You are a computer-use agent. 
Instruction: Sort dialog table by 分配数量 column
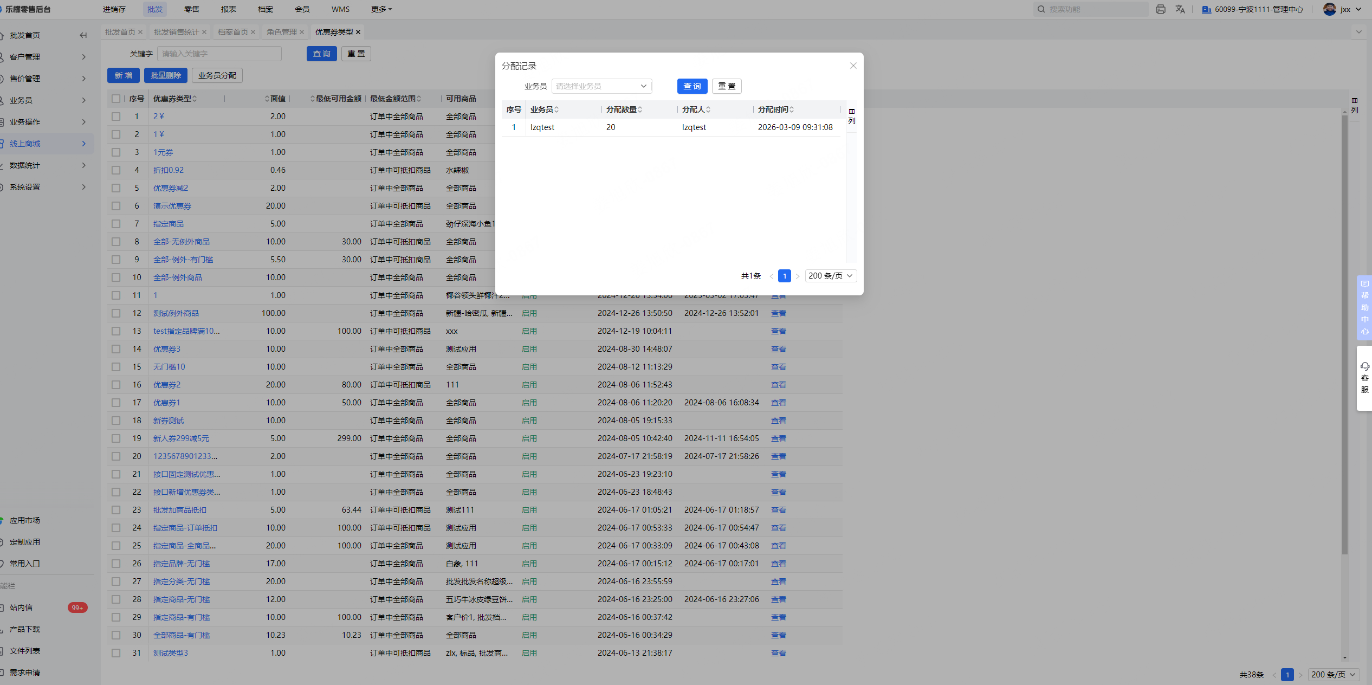(640, 109)
